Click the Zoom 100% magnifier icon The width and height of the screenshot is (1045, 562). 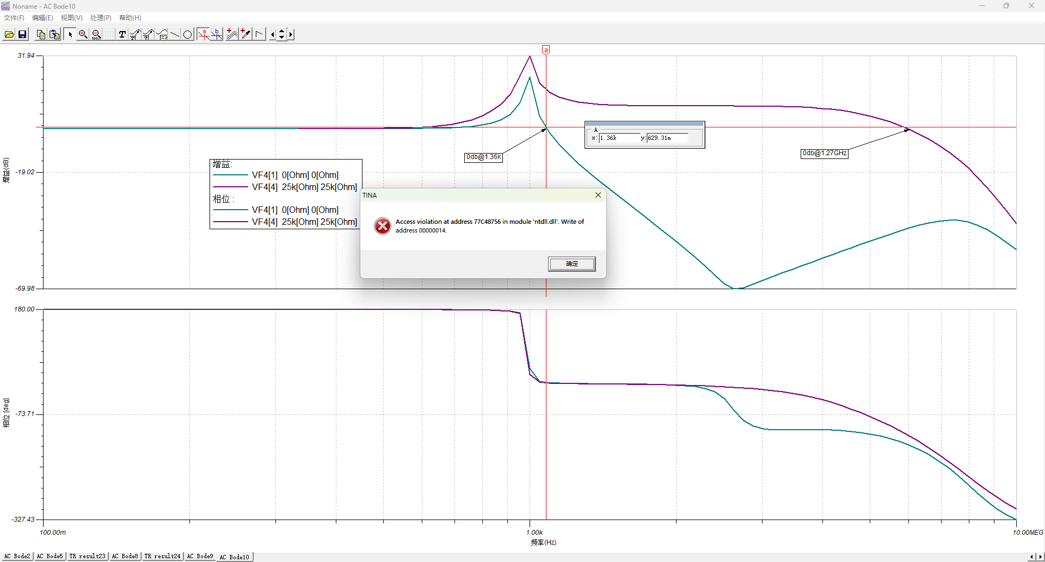96,34
